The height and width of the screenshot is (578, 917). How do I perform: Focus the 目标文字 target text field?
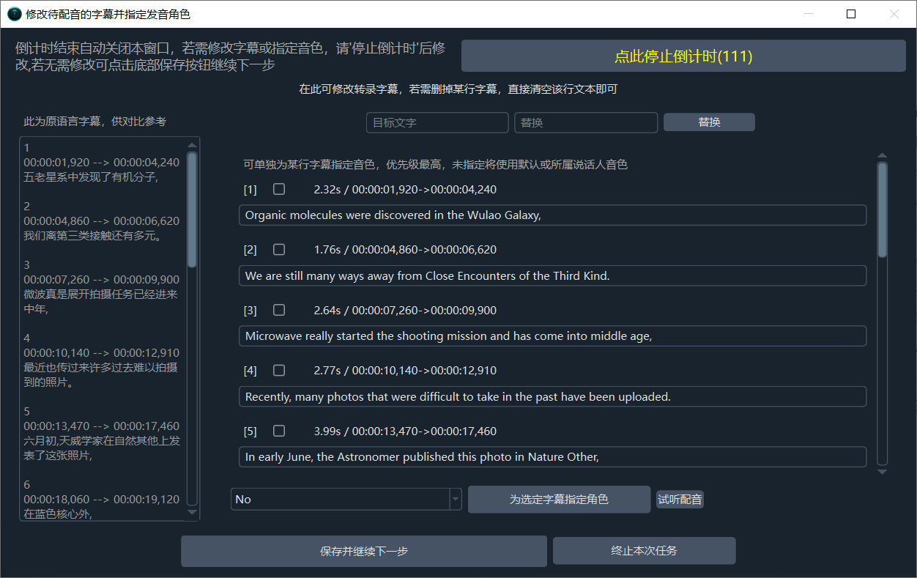437,122
